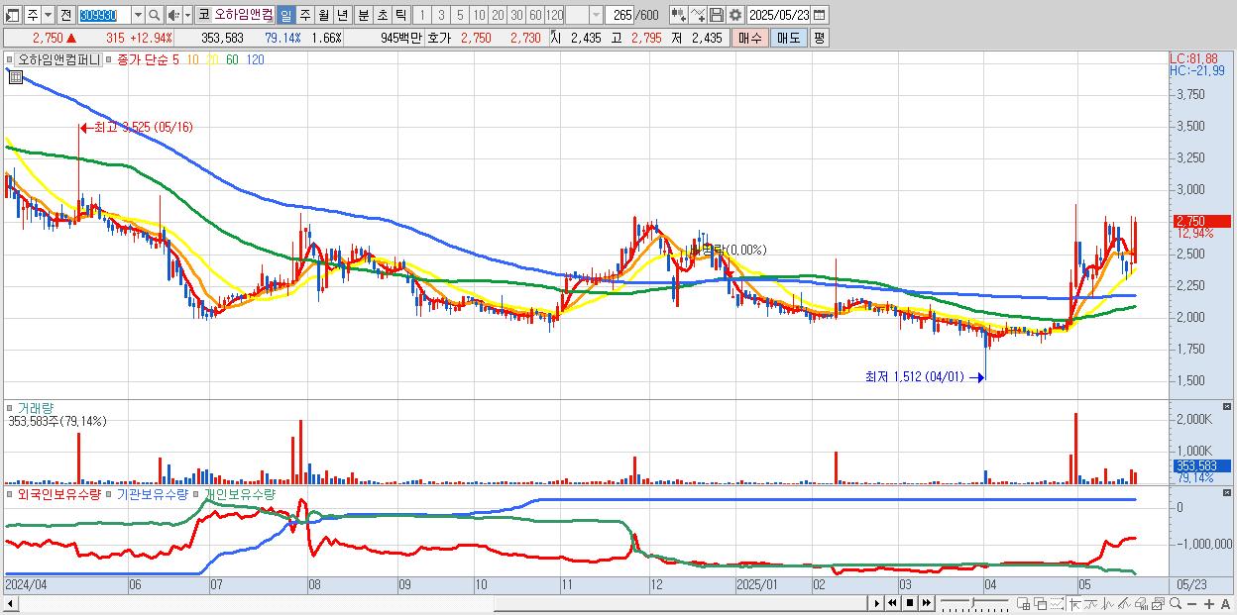Image resolution: width=1237 pixels, height=615 pixels.
Task: Click interval button 30
Action: tap(516, 15)
